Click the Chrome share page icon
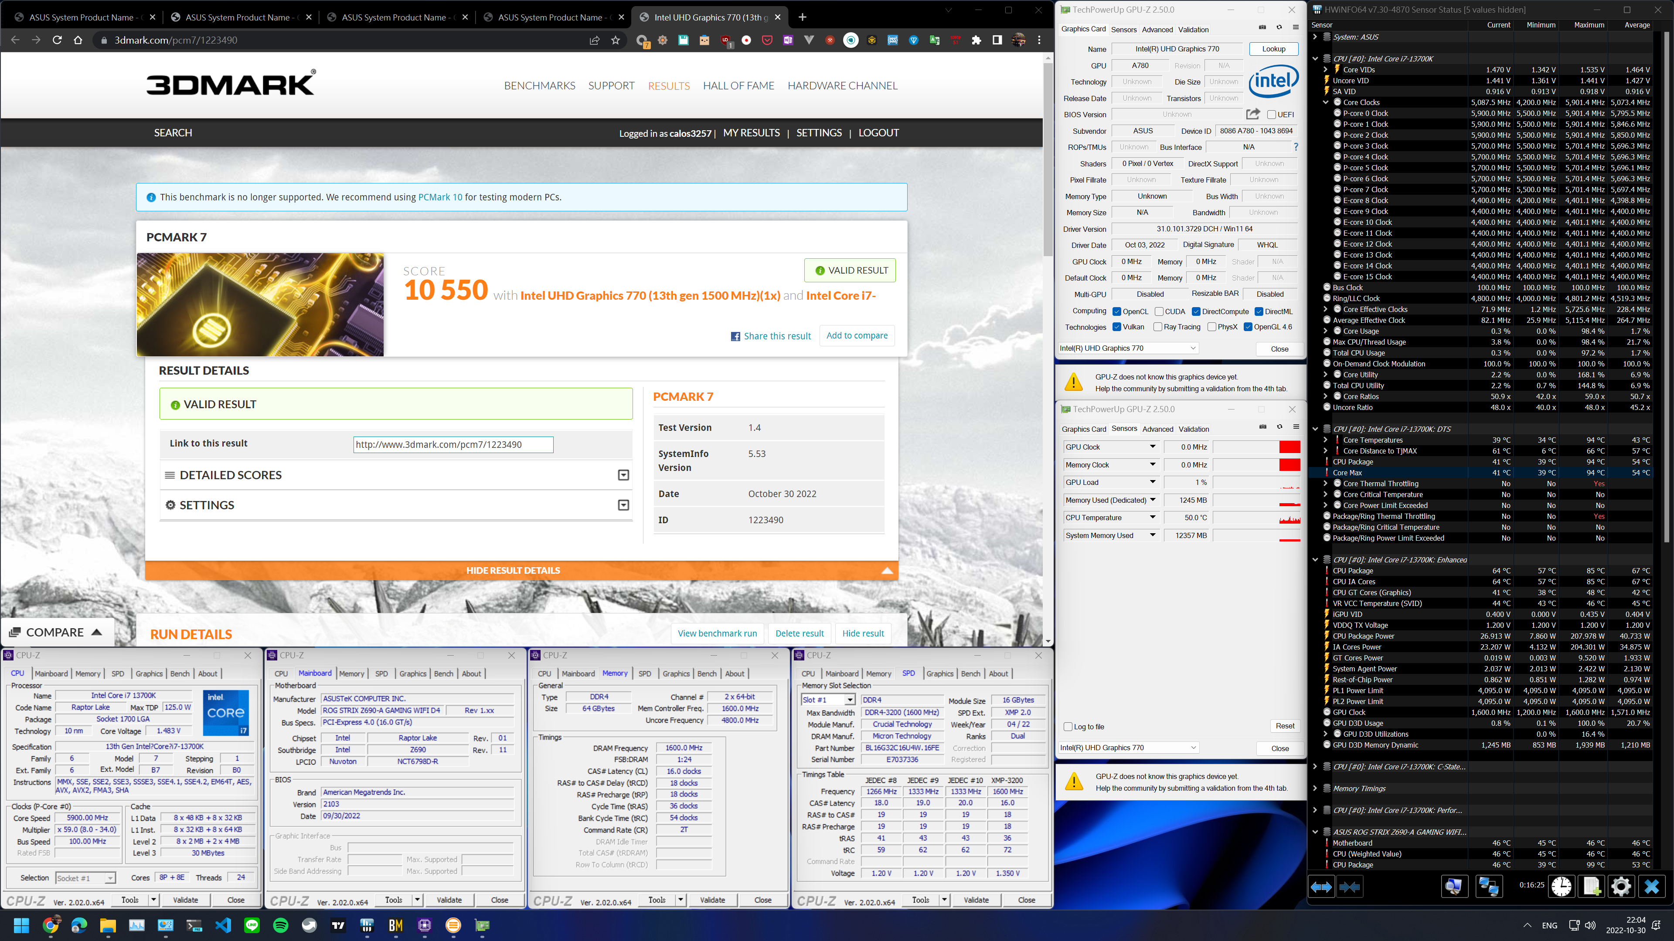1674x941 pixels. (x=594, y=40)
